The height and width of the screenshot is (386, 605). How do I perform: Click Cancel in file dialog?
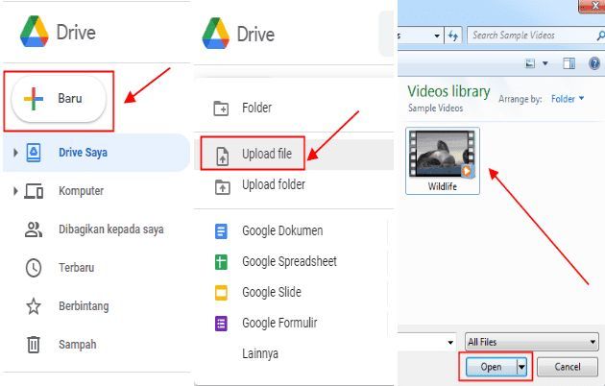pyautogui.click(x=568, y=367)
